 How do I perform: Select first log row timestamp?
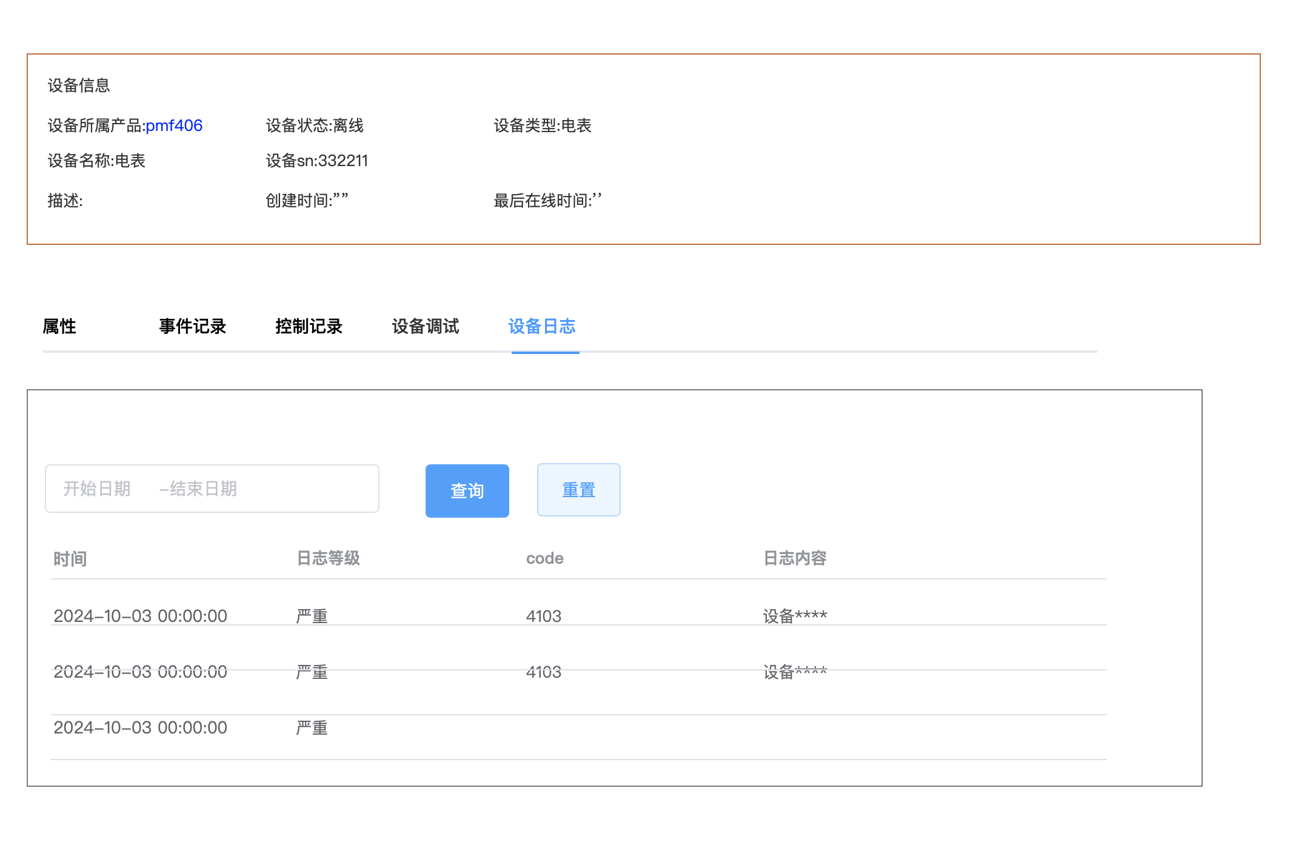coord(140,616)
